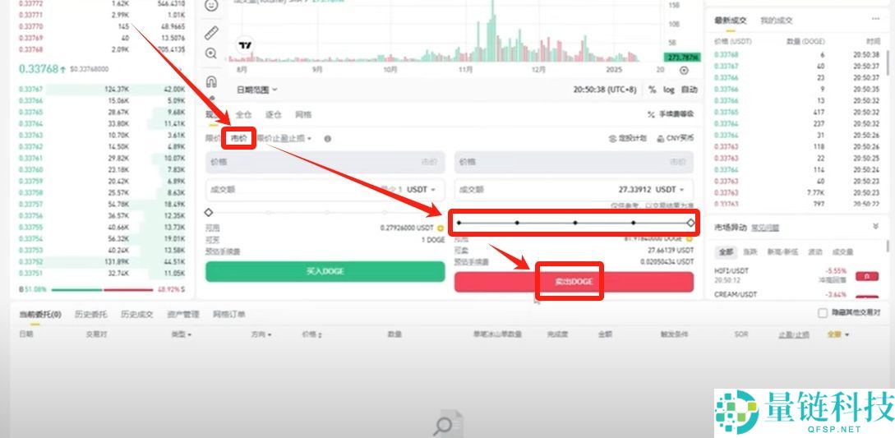The image size is (895, 438).
Task: Click order book price 0.33767
Action: 31,89
